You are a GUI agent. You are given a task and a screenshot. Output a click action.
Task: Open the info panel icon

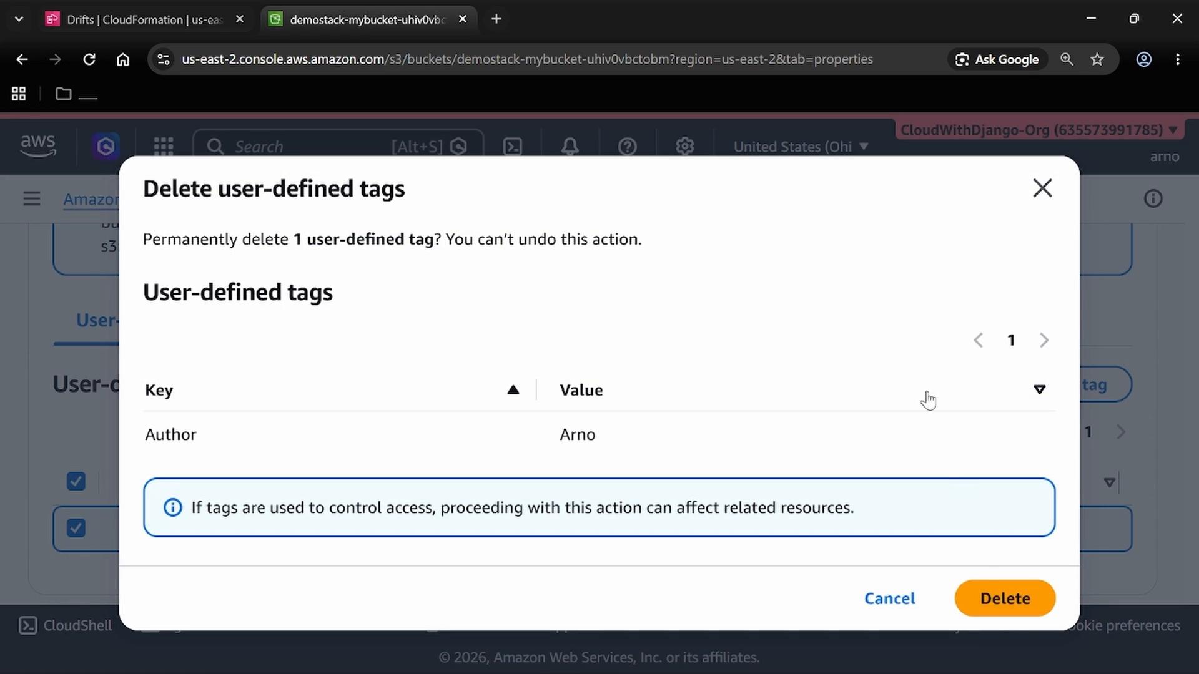[x=1153, y=199]
